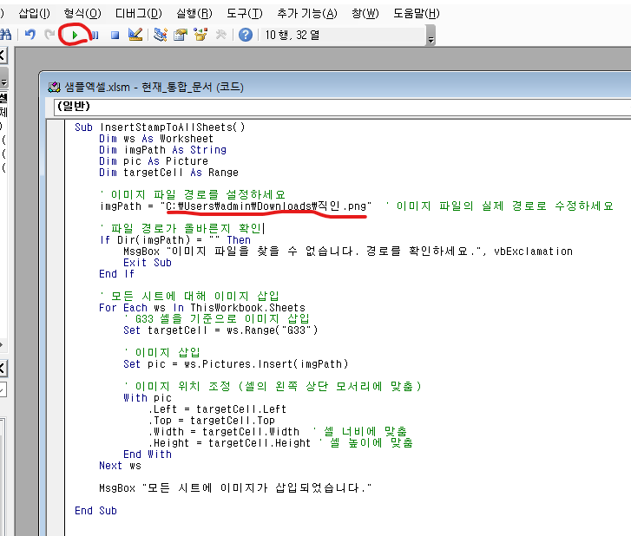The image size is (631, 536).
Task: Click the For Each ws In ThisWorkbook.Sheets line
Action: 202,307
